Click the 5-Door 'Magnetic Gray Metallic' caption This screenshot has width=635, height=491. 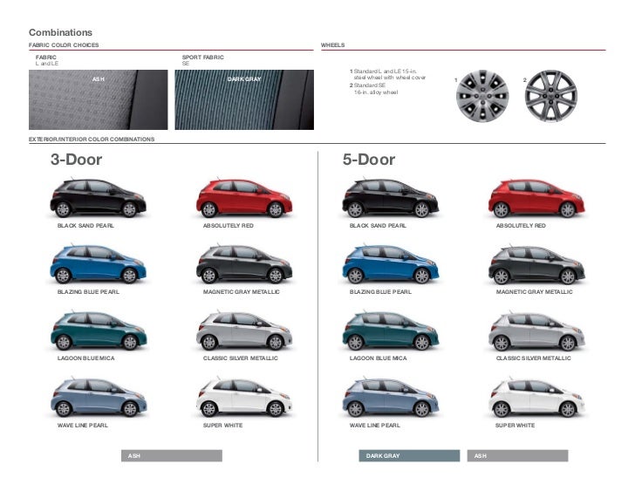click(535, 292)
